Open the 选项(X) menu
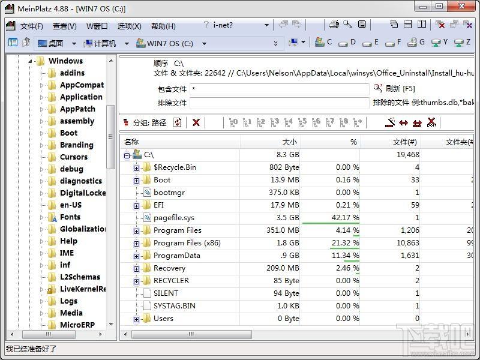This screenshot has width=480, height=360. pos(129,26)
